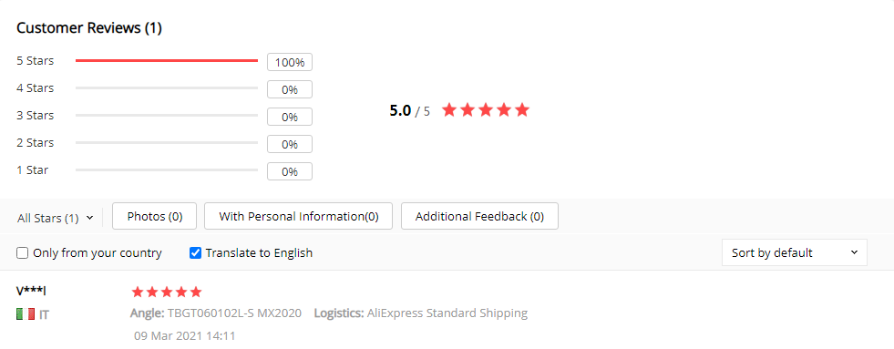Uncheck Translate to English
Viewport: 894px width, 349px height.
click(195, 252)
